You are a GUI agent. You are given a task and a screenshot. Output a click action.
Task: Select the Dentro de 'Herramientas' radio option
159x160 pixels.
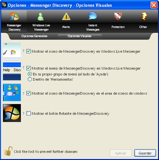30,79
